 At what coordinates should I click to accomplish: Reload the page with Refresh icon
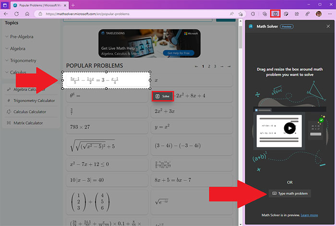(x=16, y=14)
